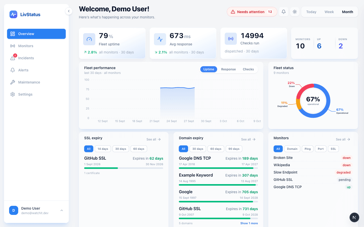364x227 pixels.
Task: Click the Fleet uptime gauge icon
Action: (89, 39)
